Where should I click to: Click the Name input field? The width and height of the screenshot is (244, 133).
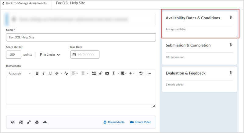[81, 37]
